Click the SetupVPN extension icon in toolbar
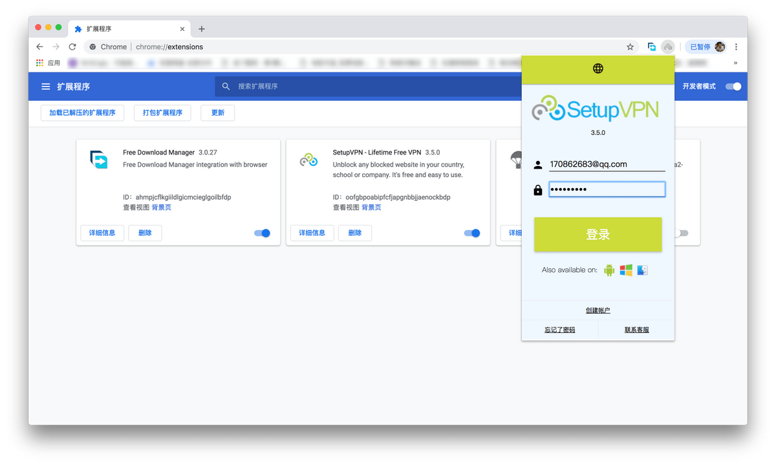The height and width of the screenshot is (466, 776). tap(668, 47)
